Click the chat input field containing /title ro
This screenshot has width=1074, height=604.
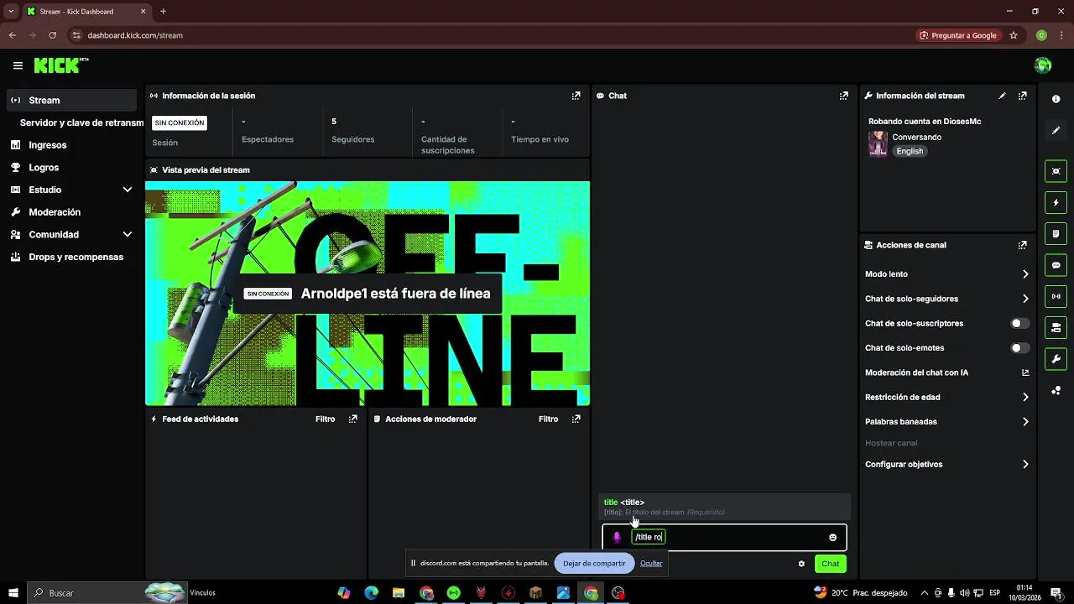coord(724,537)
